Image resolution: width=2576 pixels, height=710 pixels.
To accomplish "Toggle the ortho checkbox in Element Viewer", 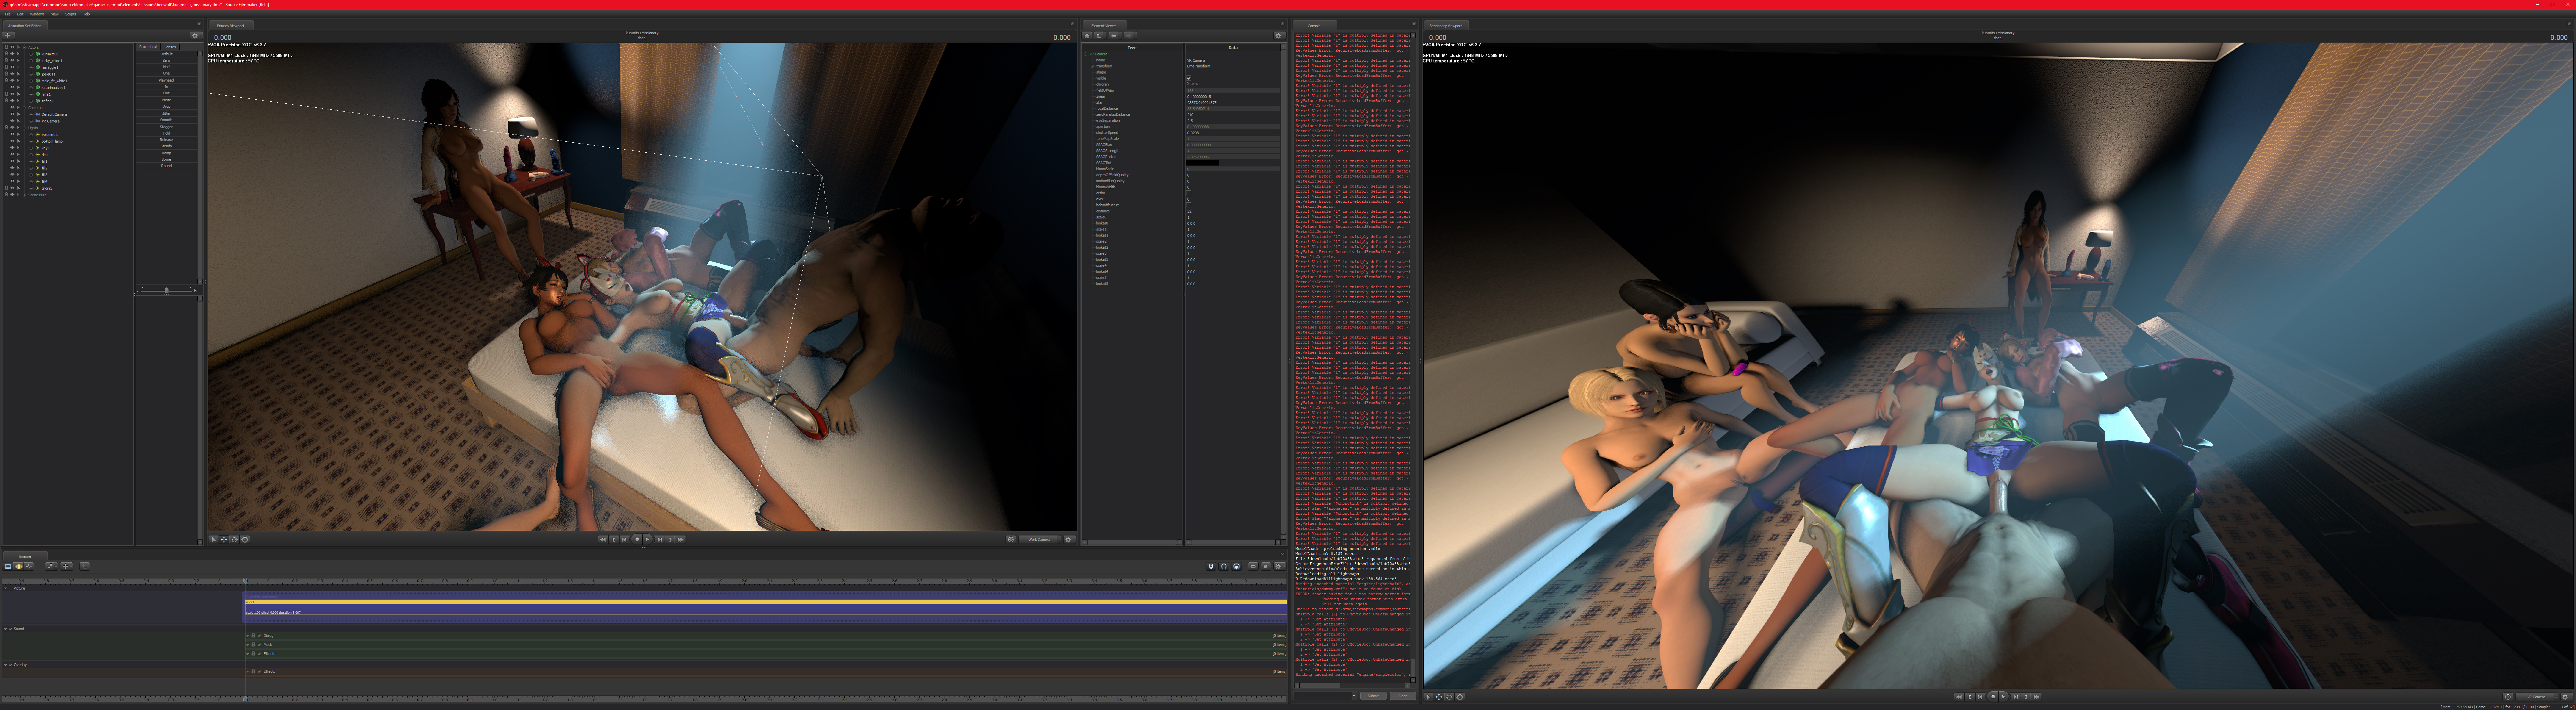I will coord(1189,193).
